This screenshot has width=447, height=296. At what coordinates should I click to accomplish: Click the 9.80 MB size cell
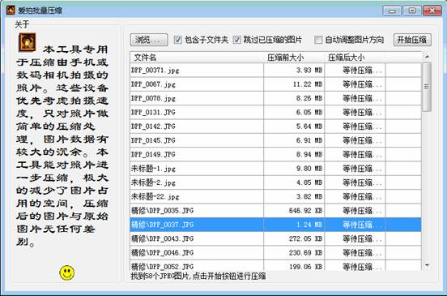tap(294, 169)
